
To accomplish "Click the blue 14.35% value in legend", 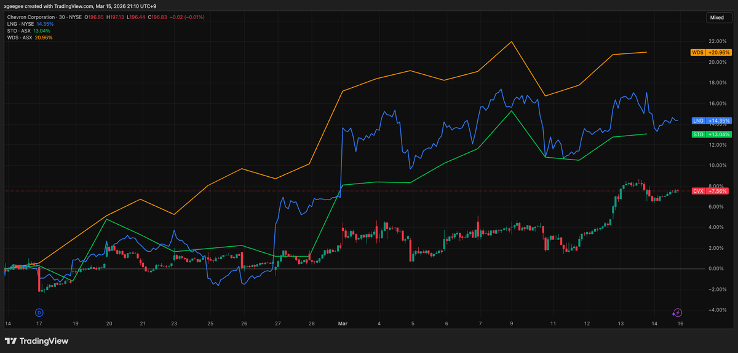I will tap(45, 23).
